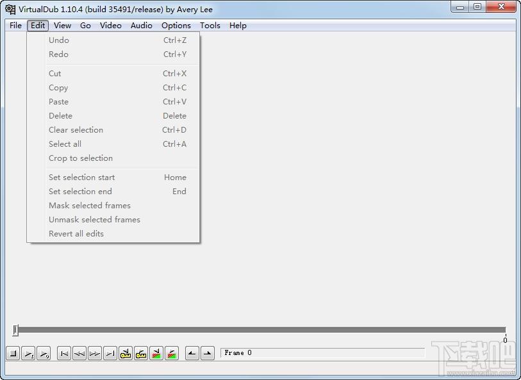Open the Options menu
This screenshot has height=380, width=521.
coord(176,26)
